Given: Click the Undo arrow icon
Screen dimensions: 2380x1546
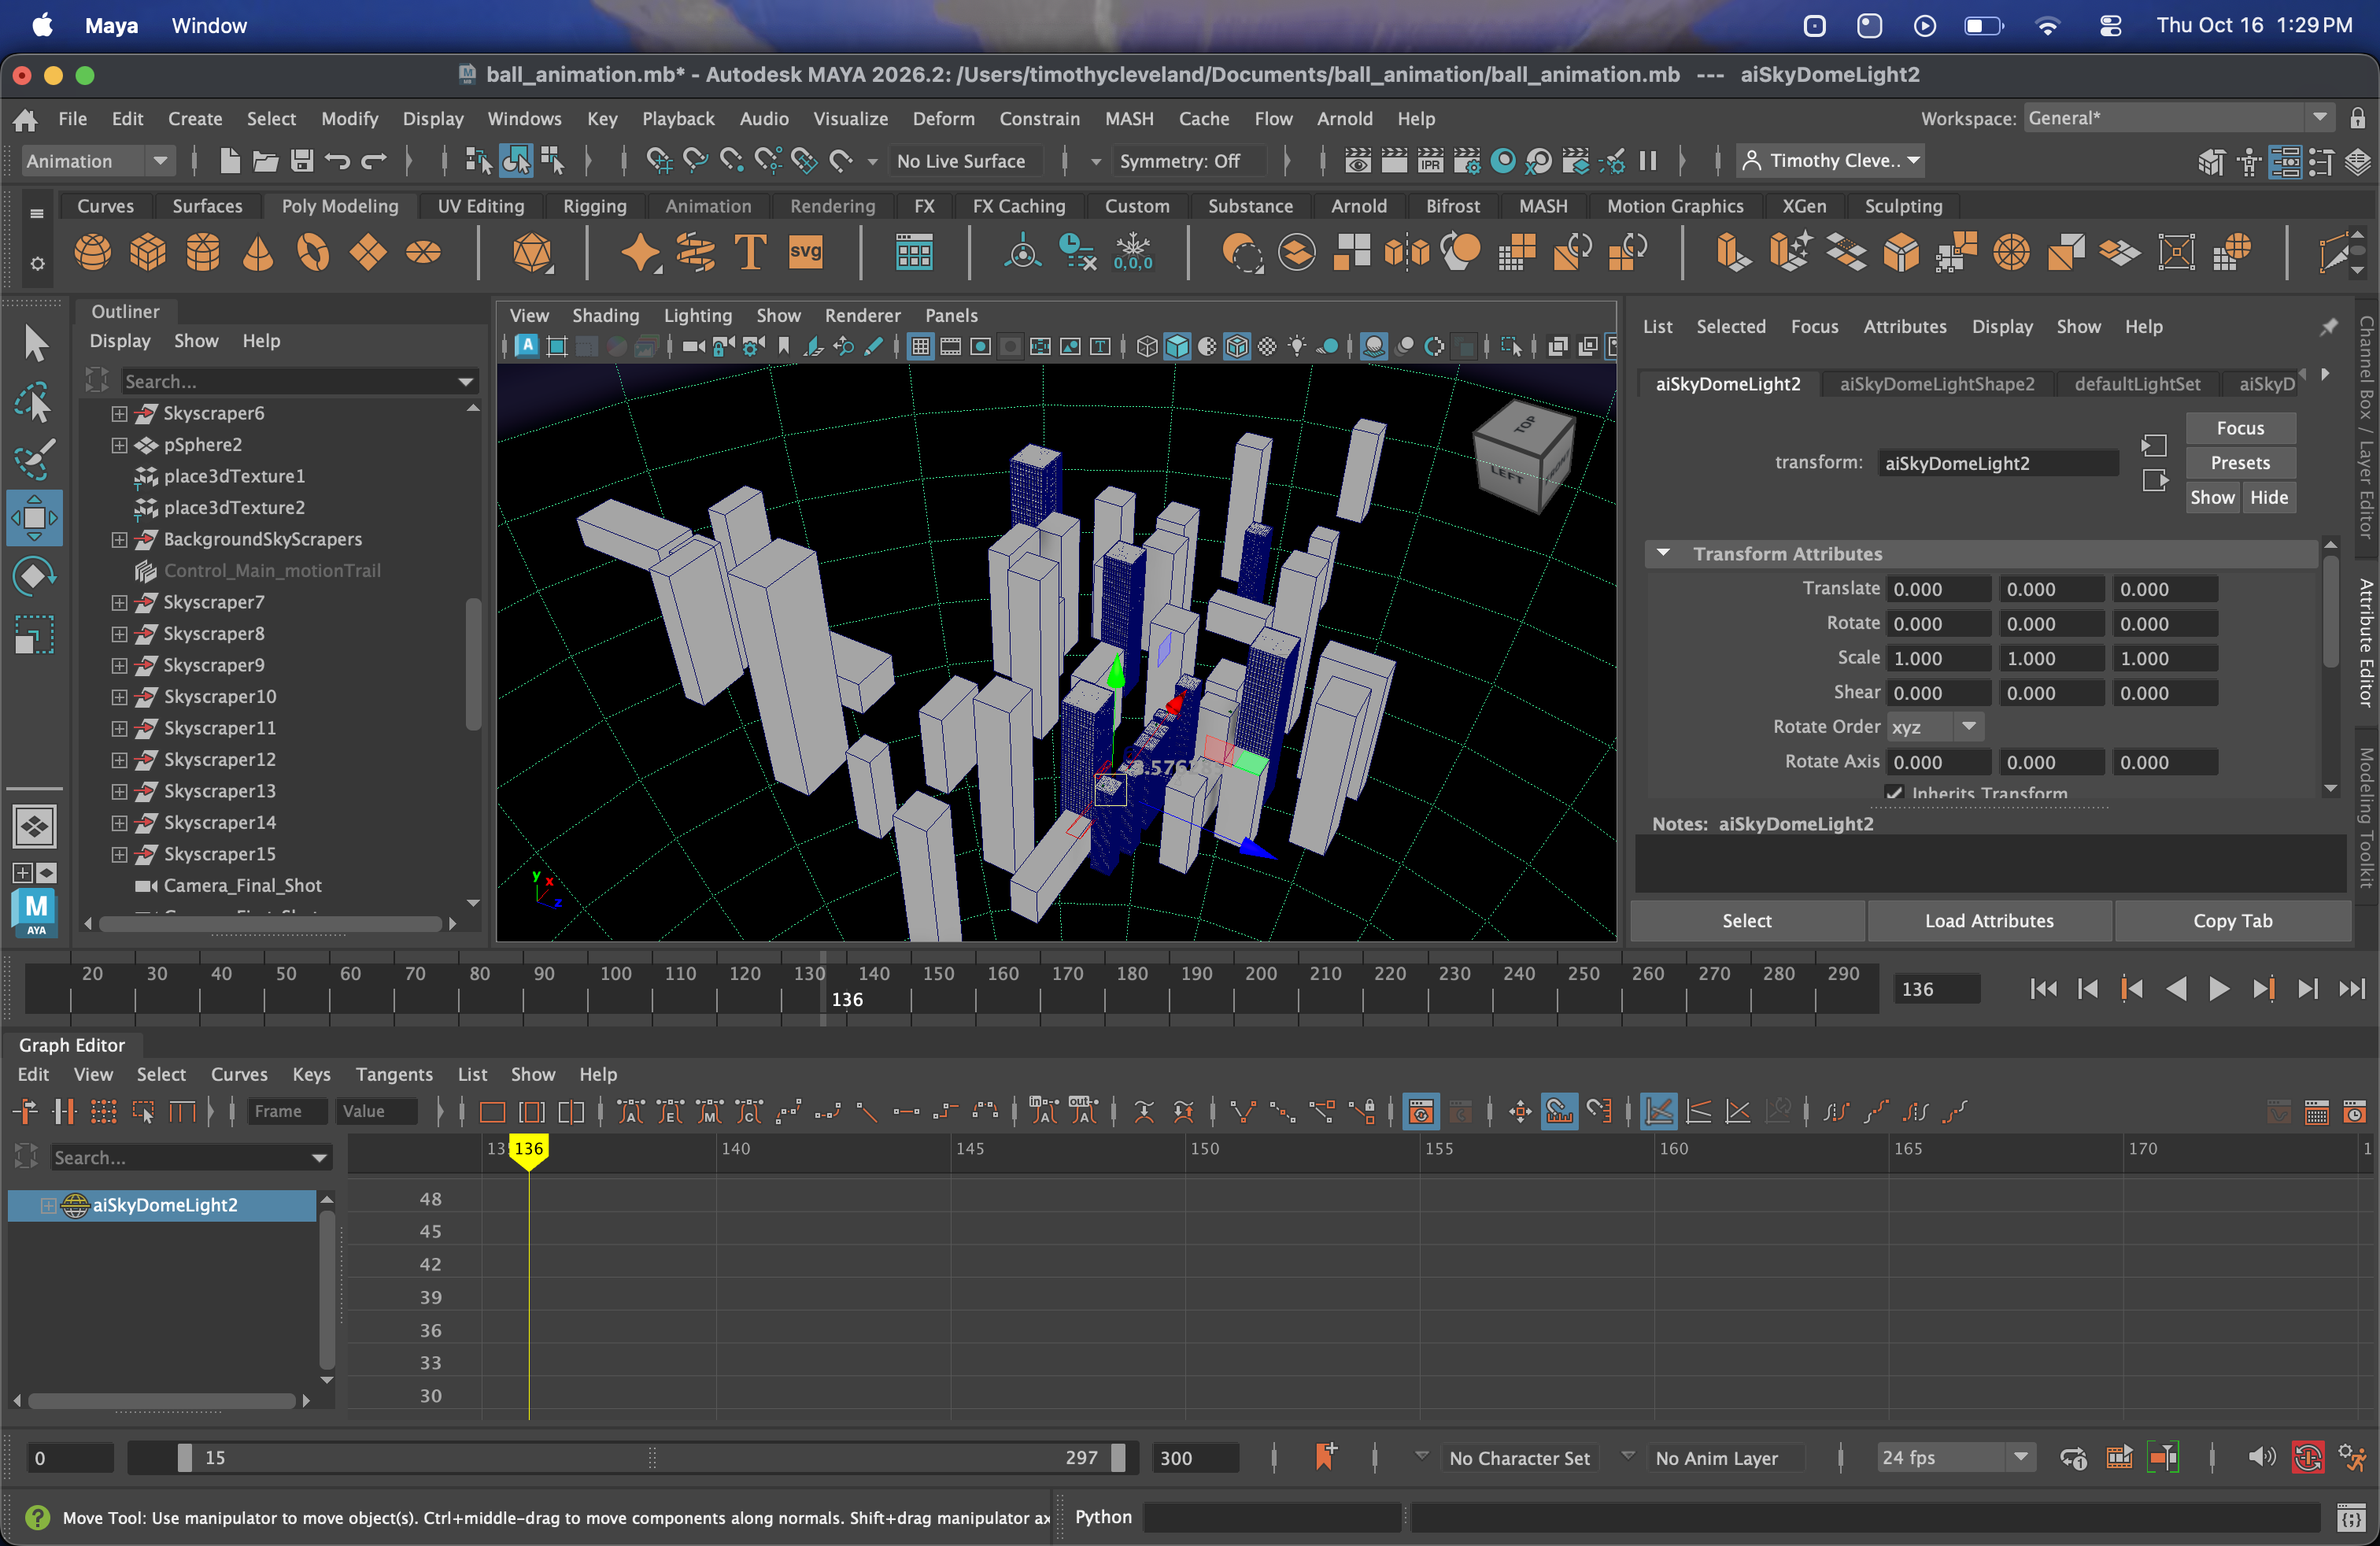Looking at the screenshot, I should coord(338,161).
